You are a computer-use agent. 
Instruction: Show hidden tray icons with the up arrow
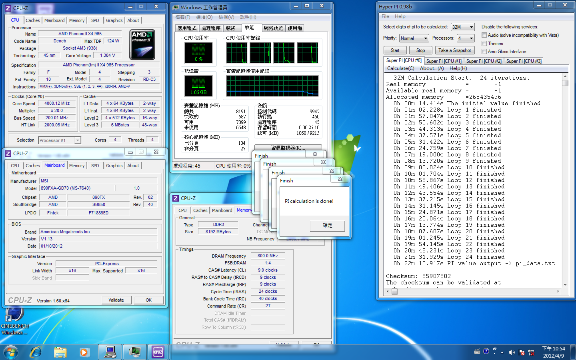(502, 352)
